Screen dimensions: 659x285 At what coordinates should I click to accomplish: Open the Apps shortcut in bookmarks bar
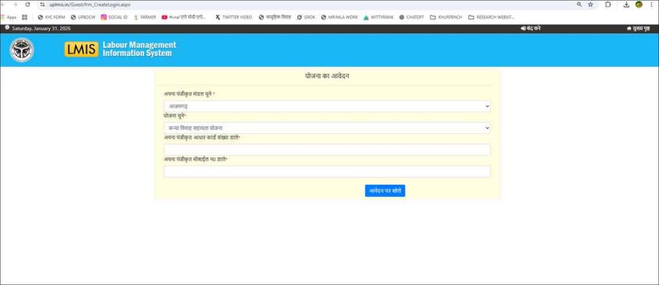pos(8,17)
